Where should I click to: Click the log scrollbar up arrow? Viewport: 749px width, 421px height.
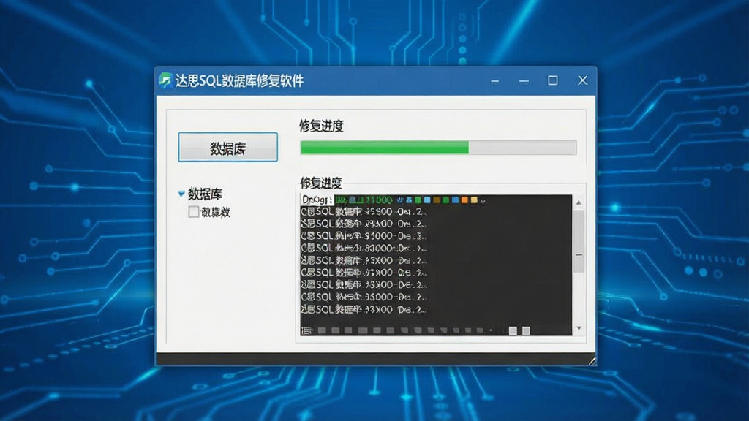pyautogui.click(x=579, y=203)
